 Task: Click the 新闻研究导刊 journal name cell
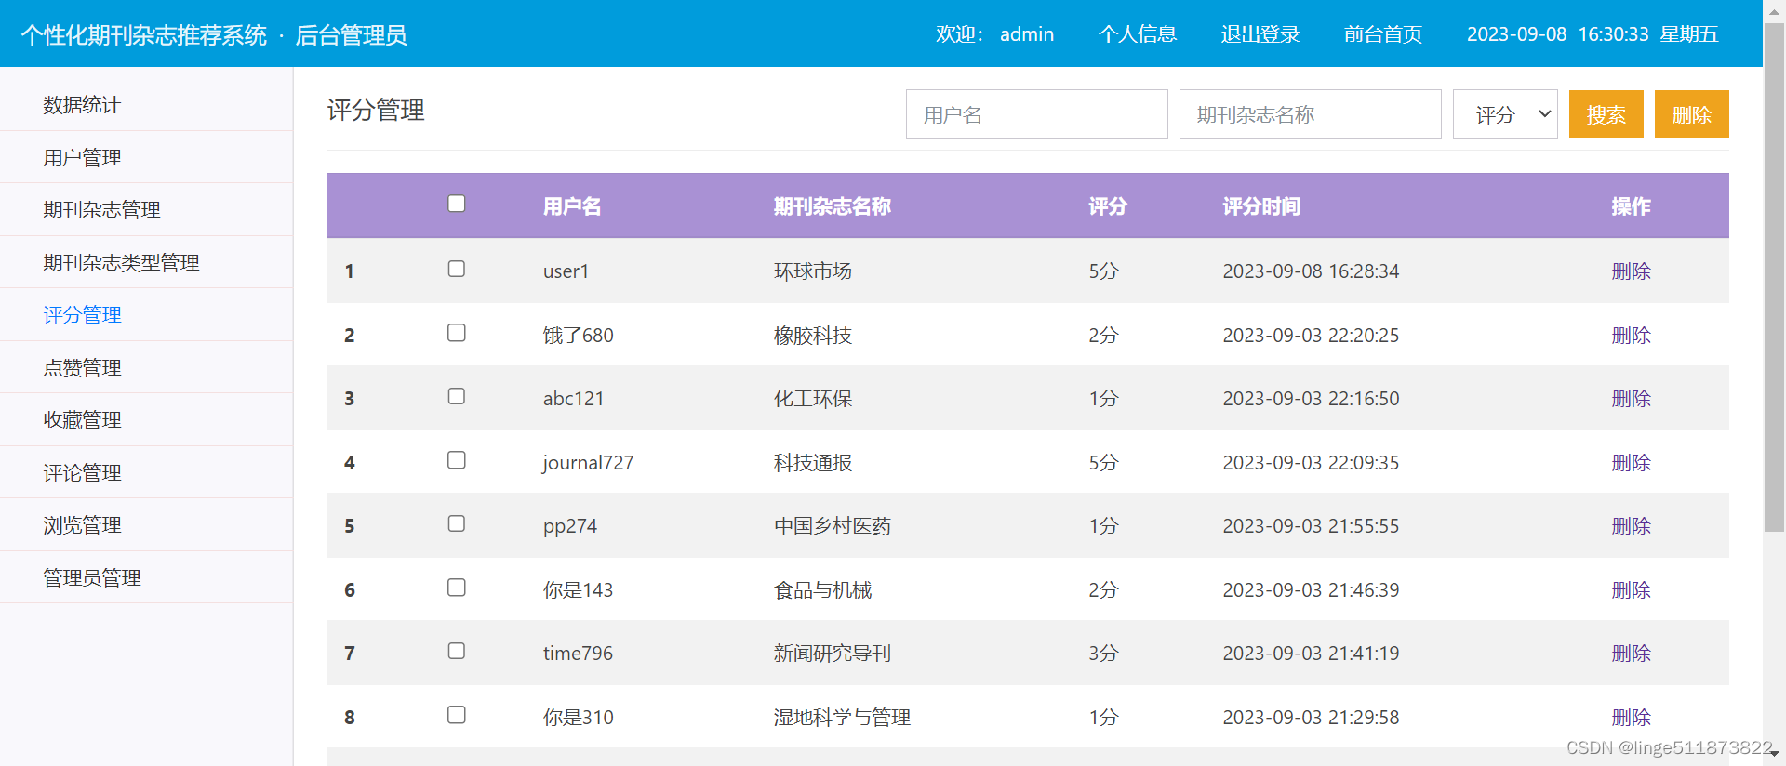(x=833, y=654)
